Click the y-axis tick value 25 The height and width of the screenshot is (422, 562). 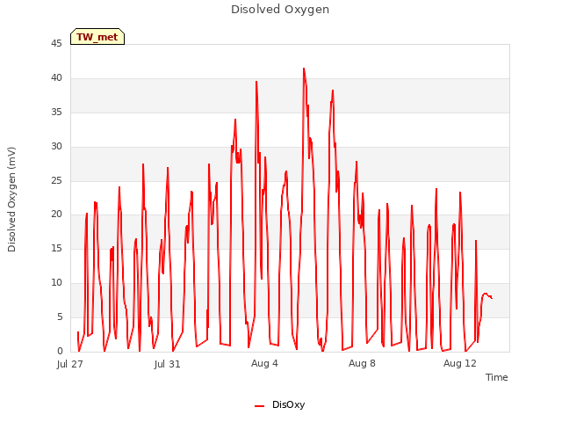pos(56,180)
